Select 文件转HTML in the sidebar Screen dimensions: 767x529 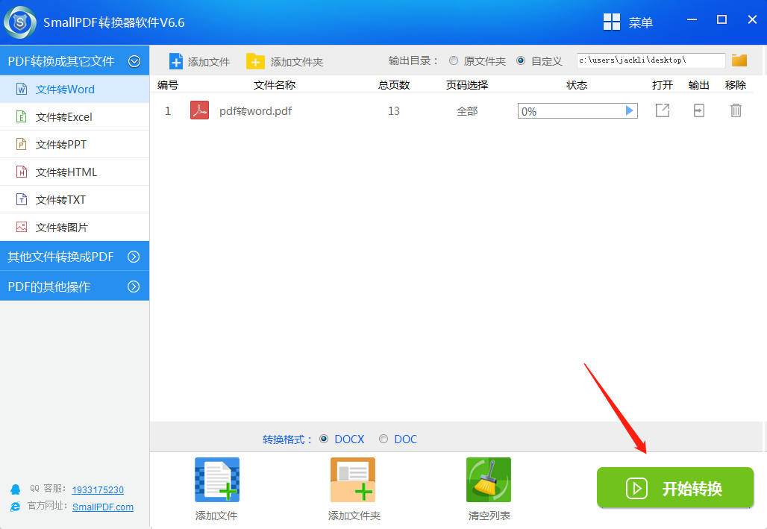pos(75,172)
